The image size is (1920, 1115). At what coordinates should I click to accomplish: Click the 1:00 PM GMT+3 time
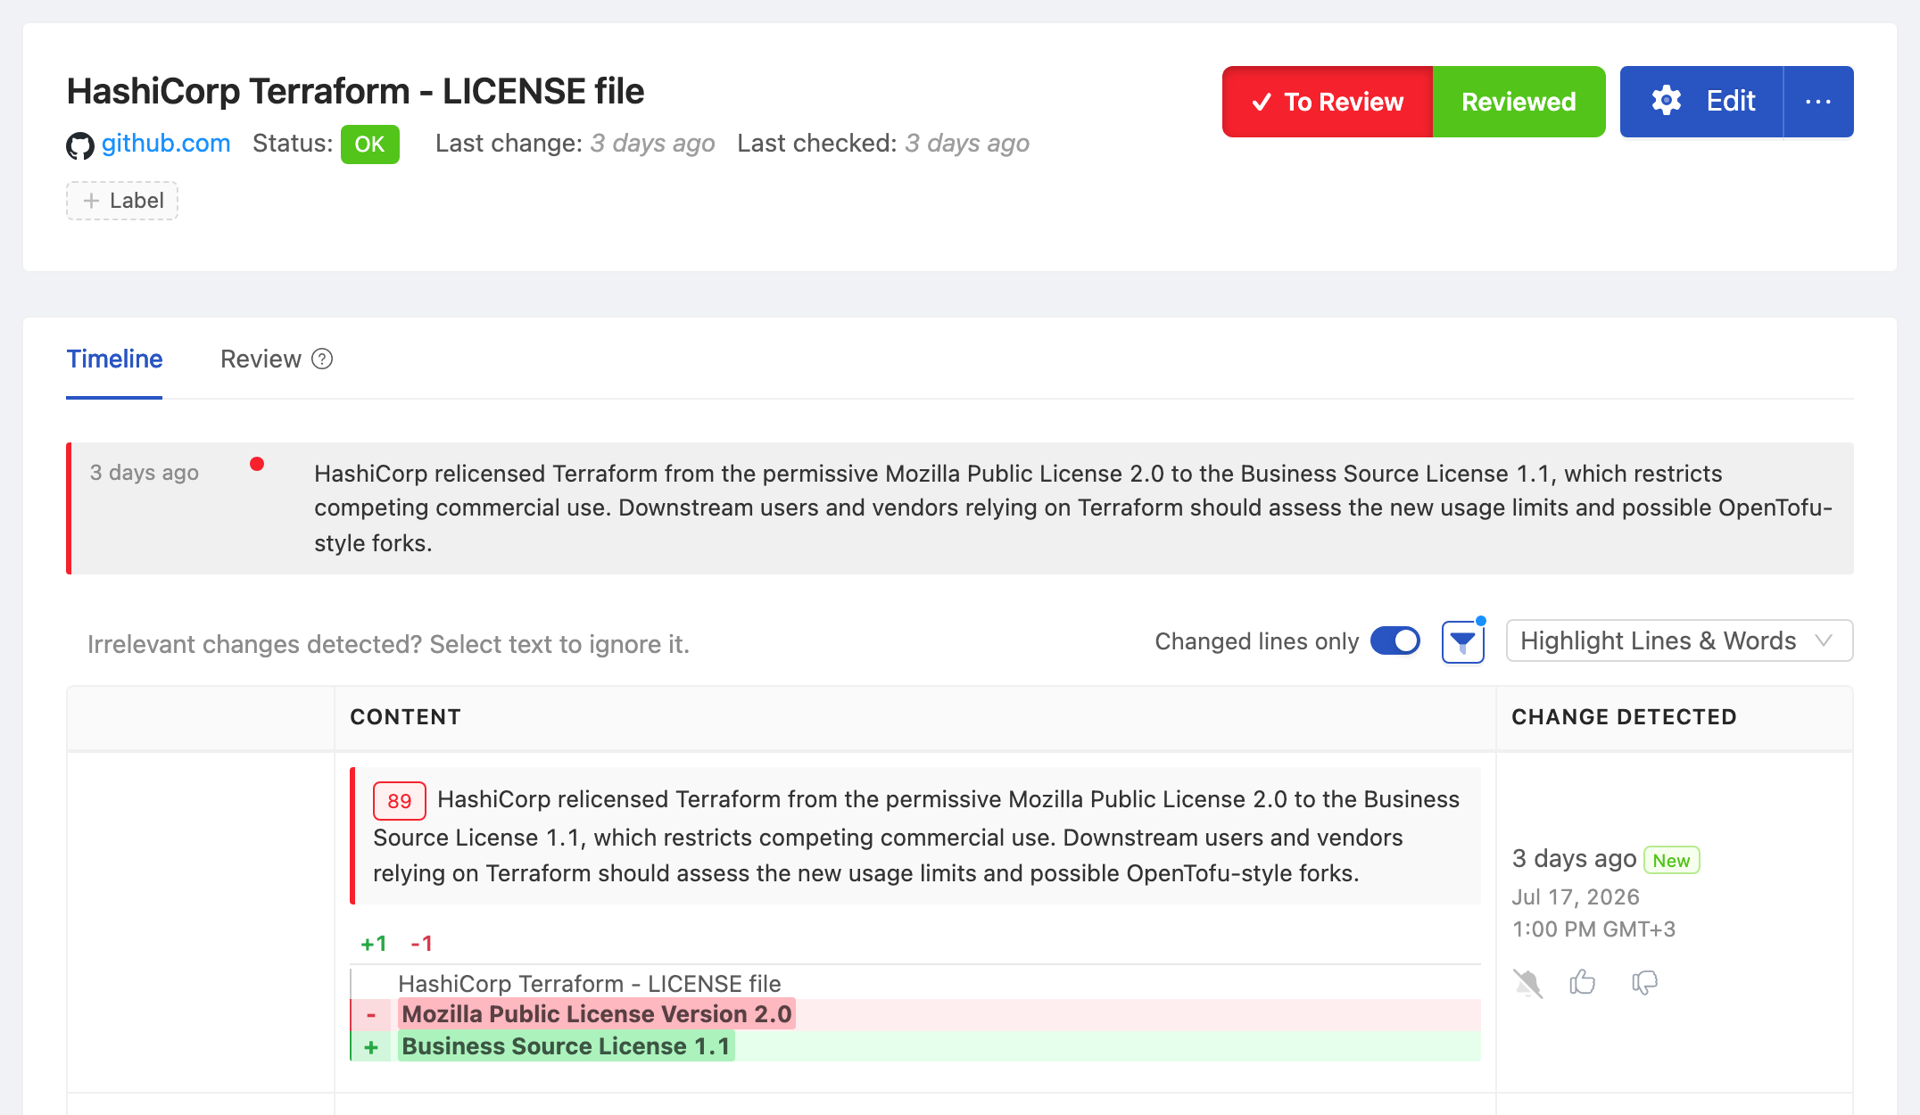[x=1593, y=929]
